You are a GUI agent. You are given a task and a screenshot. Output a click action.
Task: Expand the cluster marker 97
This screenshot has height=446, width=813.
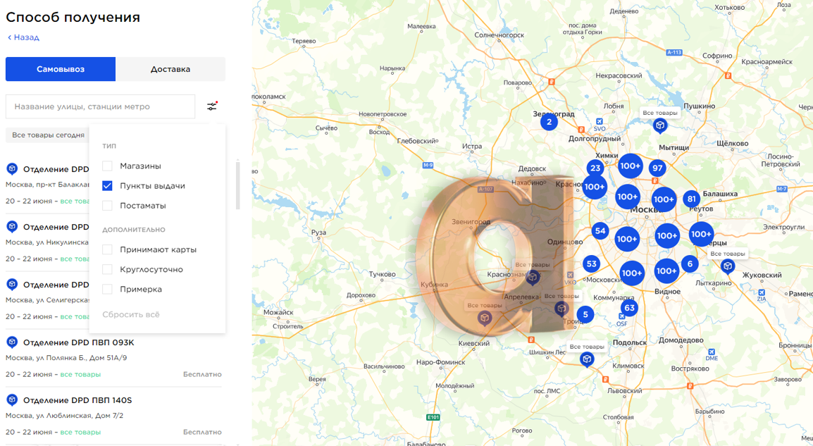click(657, 168)
